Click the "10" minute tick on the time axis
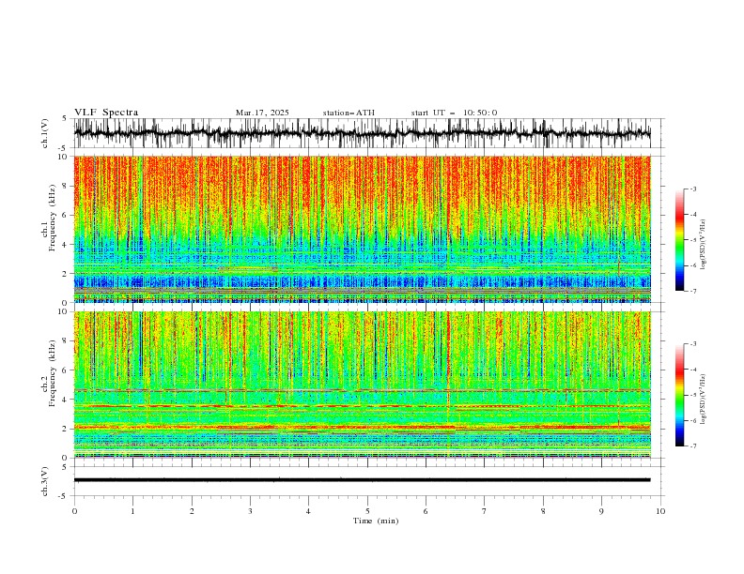The image size is (744, 574). coord(660,511)
